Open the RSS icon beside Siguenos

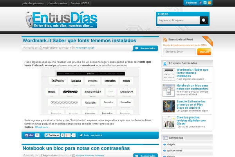point(210,3)
